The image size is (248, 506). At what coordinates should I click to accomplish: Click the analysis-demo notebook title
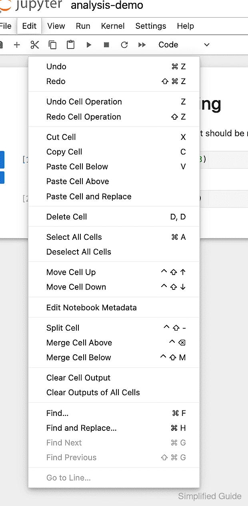coord(107,6)
